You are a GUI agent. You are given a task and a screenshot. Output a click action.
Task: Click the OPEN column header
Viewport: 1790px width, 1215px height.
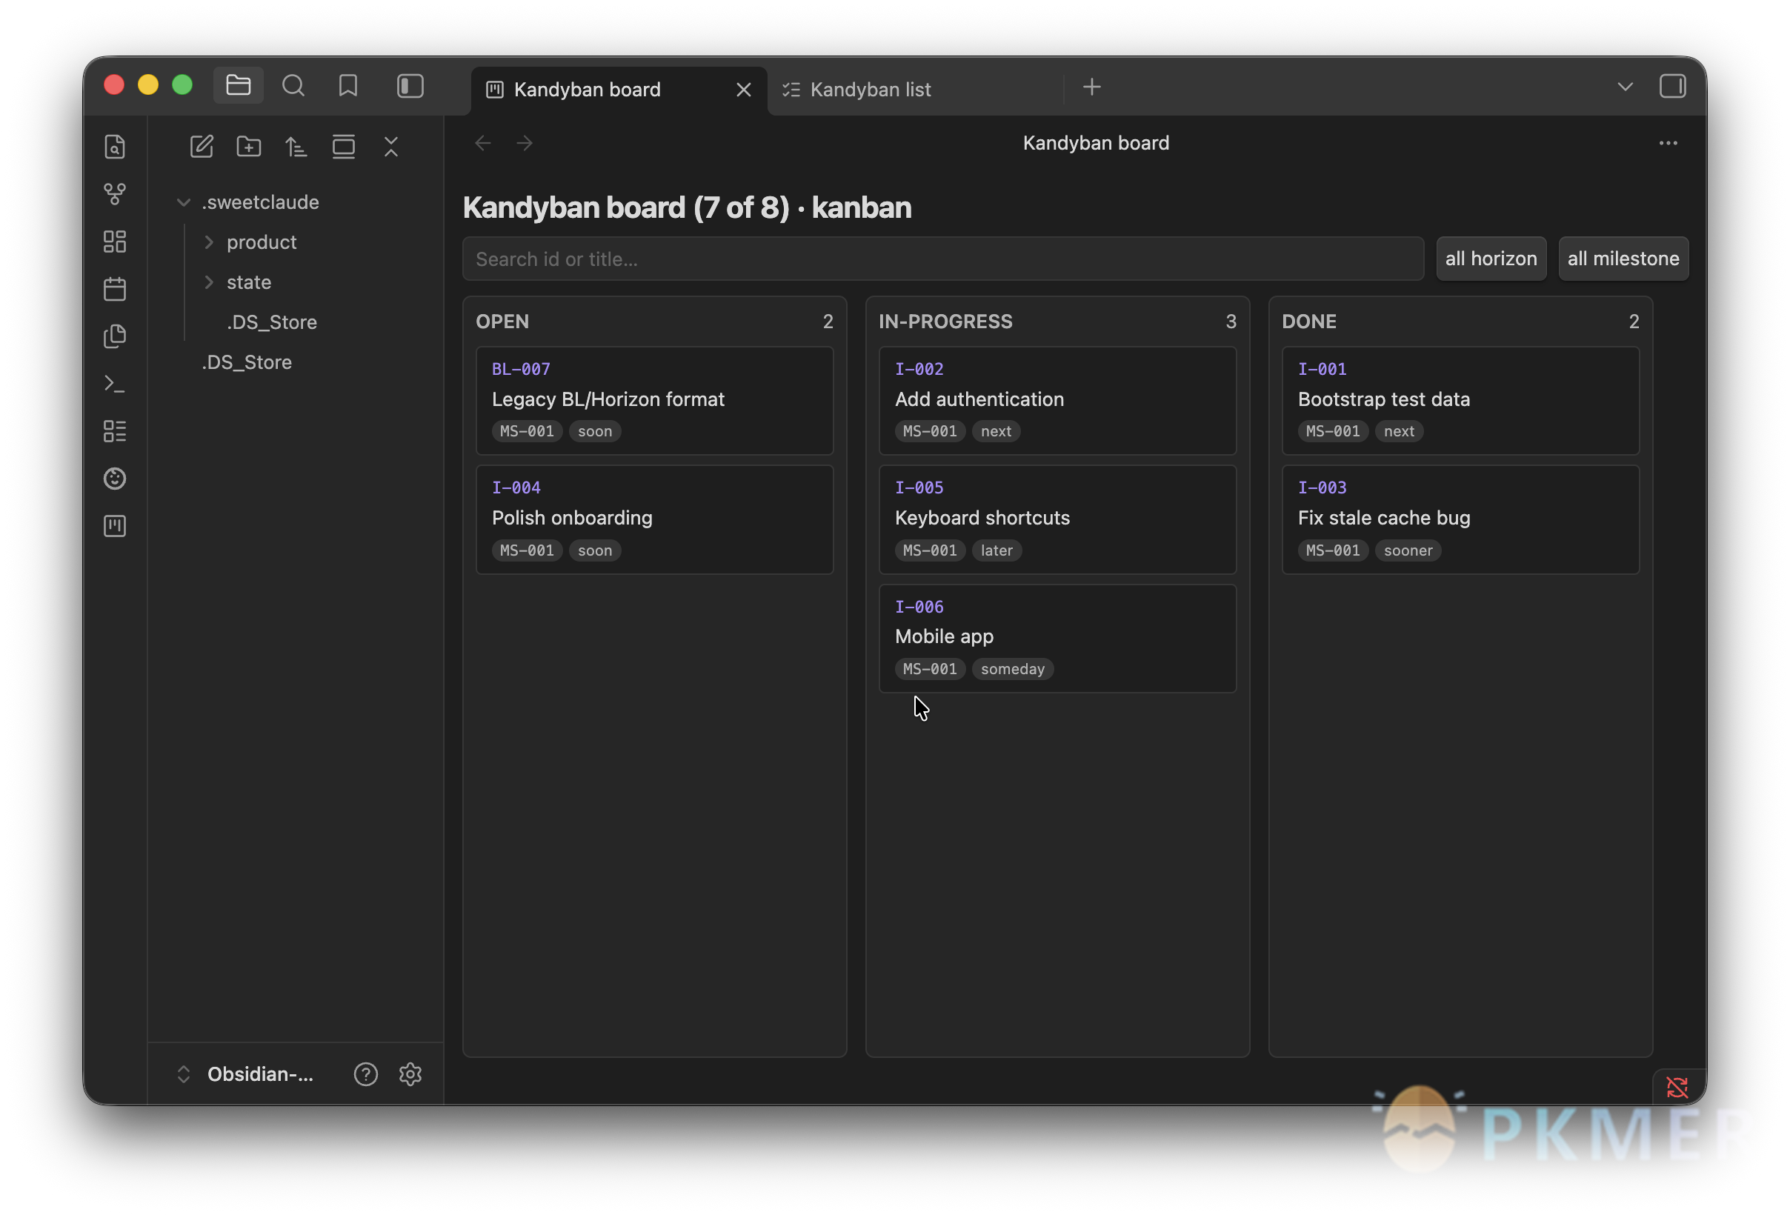tap(502, 322)
